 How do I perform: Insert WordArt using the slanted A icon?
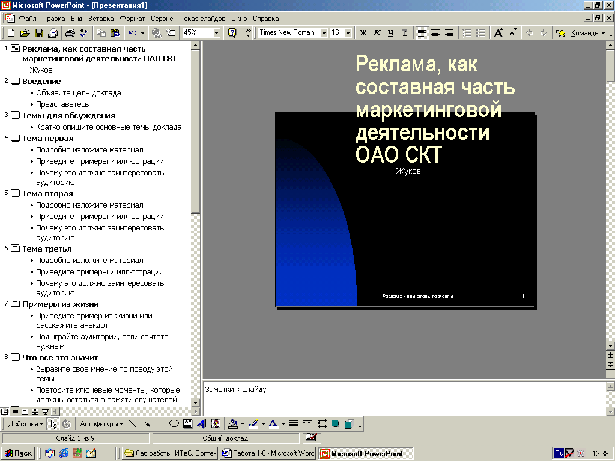[x=202, y=424]
